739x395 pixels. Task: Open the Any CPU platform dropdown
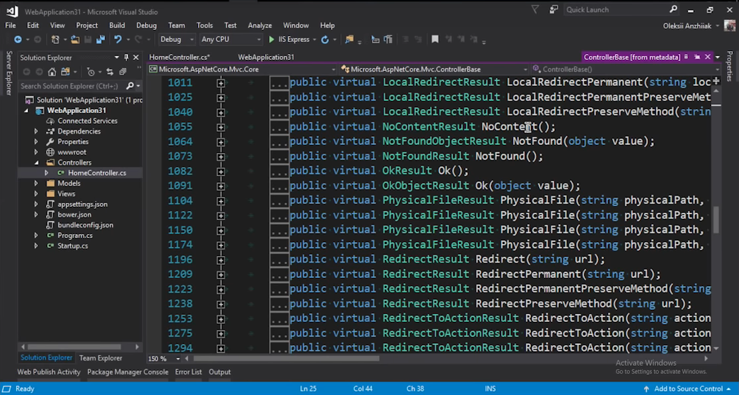coord(231,40)
